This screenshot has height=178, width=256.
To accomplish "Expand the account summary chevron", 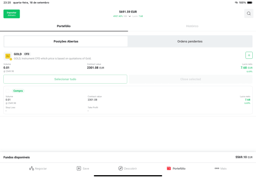I will (129, 16).
